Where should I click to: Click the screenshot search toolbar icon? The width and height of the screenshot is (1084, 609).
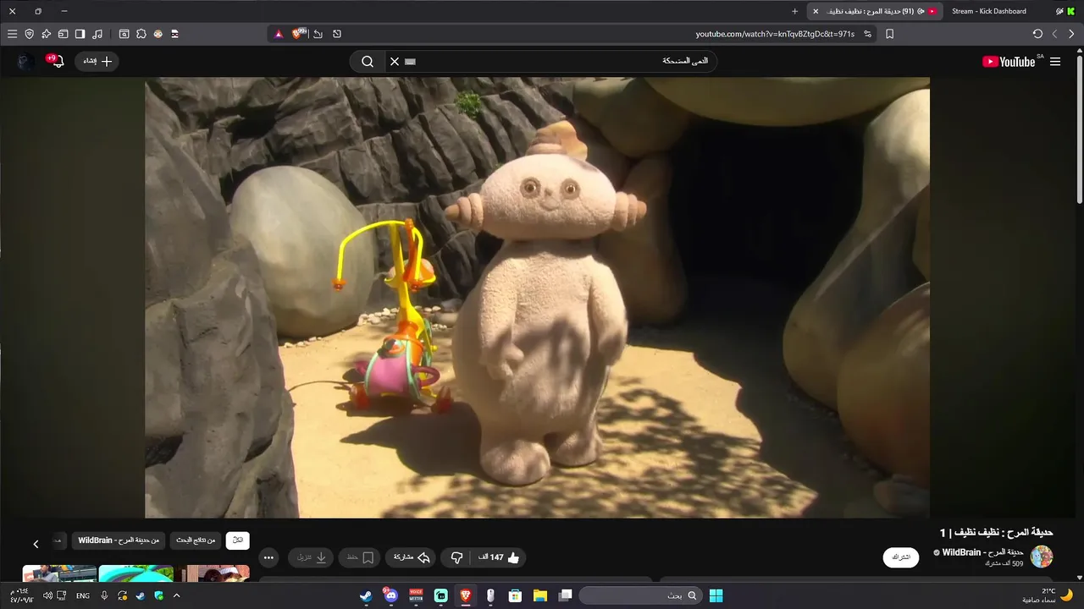click(x=124, y=34)
